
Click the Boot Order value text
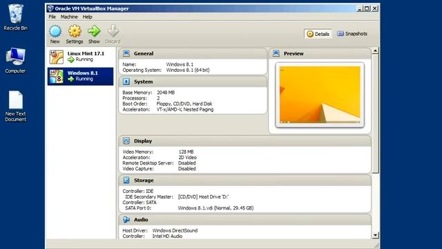(x=184, y=104)
